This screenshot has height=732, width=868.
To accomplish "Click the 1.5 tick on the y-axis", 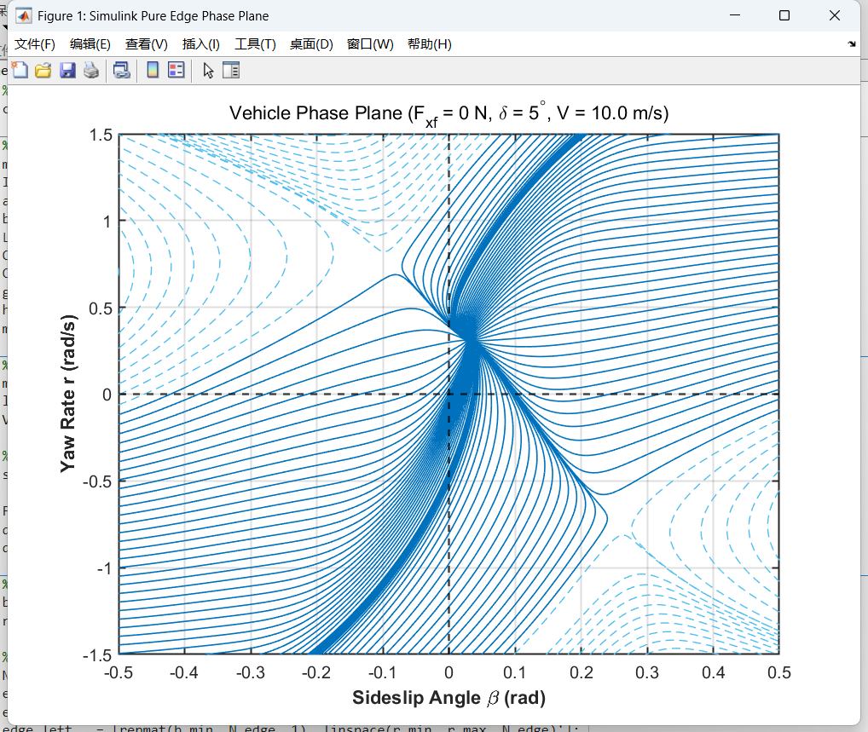I will [x=101, y=135].
